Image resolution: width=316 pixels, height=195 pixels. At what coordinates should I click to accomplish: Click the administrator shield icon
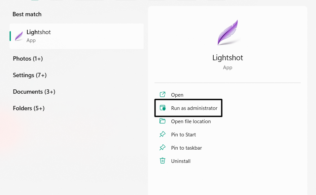coord(162,108)
